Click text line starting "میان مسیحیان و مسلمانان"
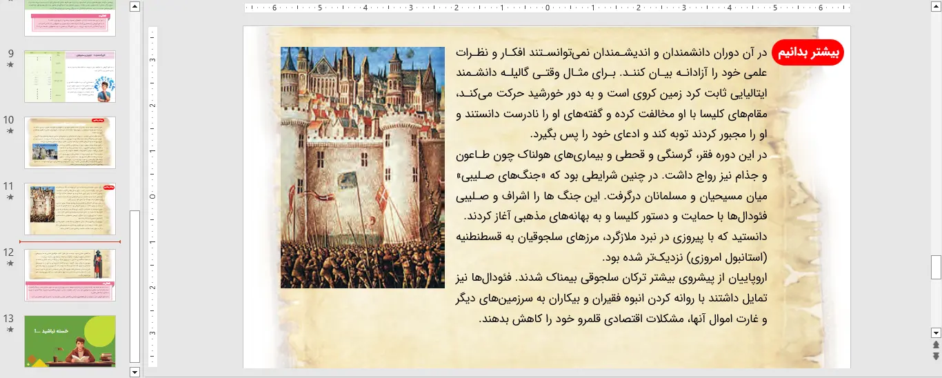Viewport: 942px width, 378px height. 610,196
